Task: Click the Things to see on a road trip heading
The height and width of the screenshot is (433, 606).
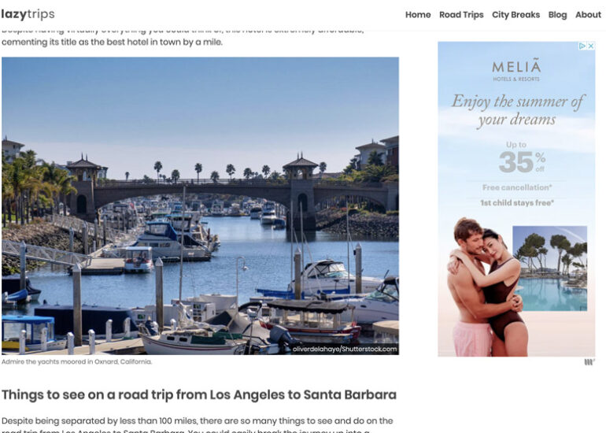Action: 199,394
